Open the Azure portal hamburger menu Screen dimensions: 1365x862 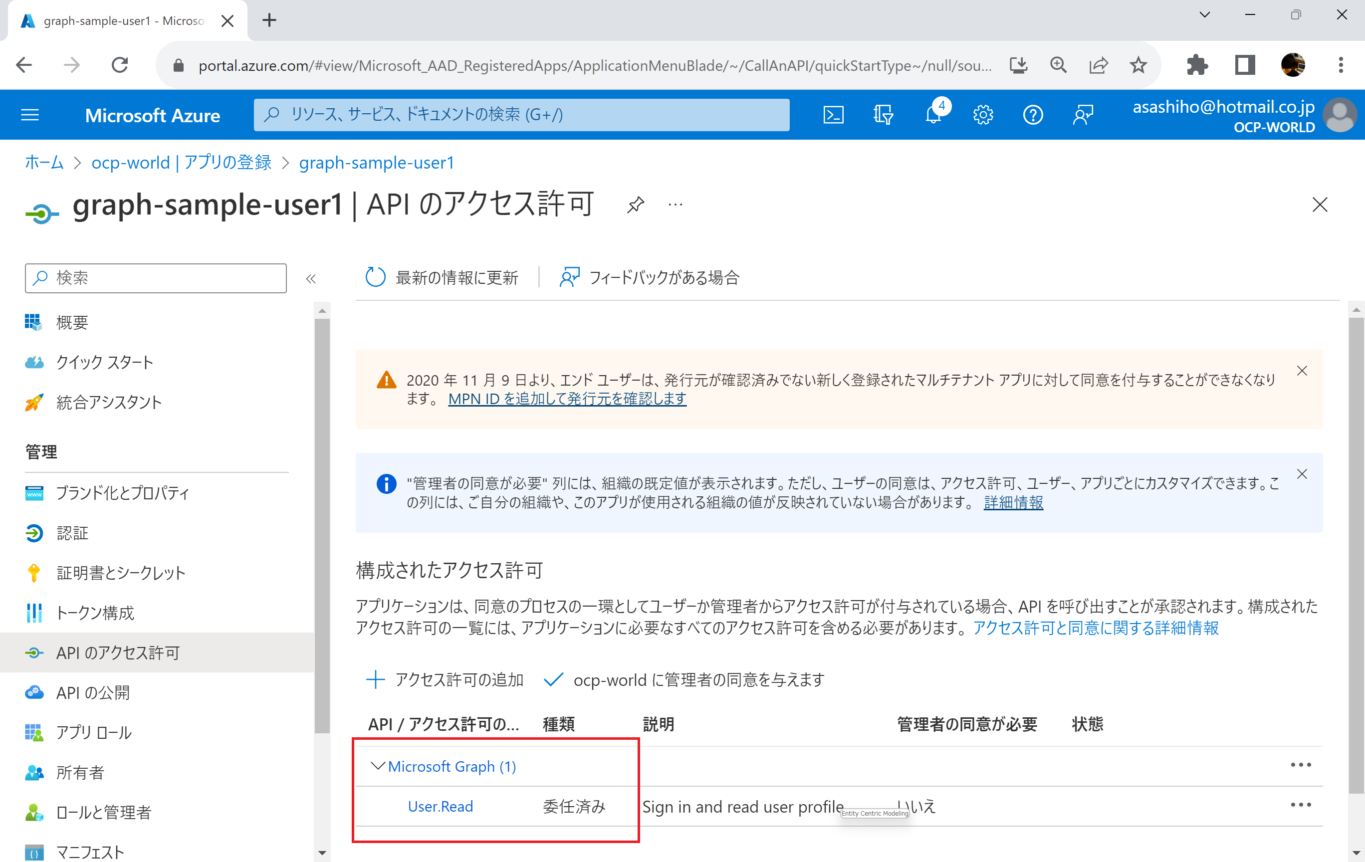click(x=29, y=114)
